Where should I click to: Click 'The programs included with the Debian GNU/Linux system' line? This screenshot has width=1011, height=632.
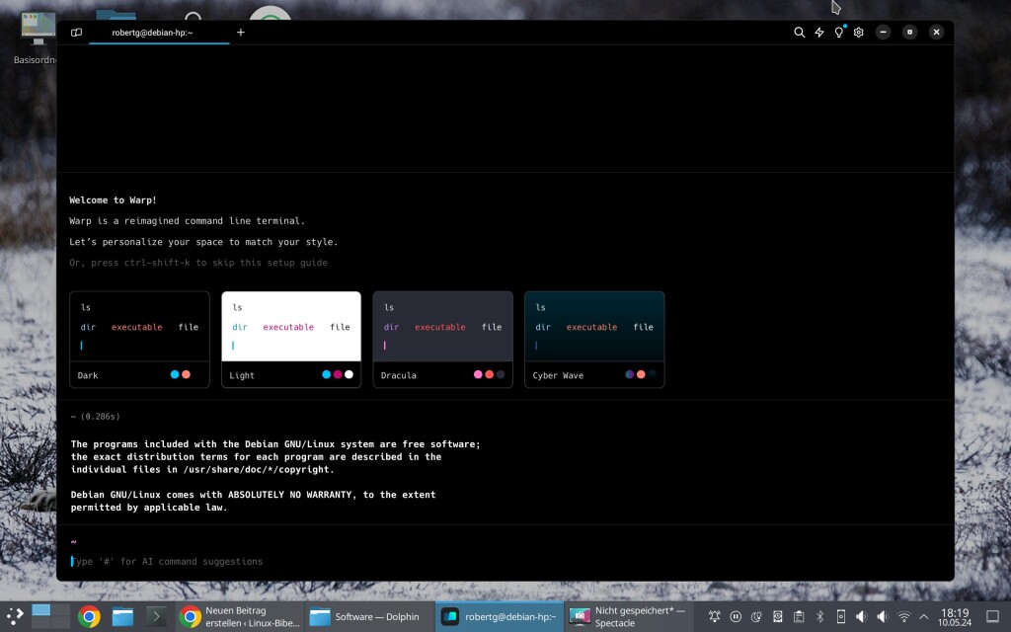(275, 444)
